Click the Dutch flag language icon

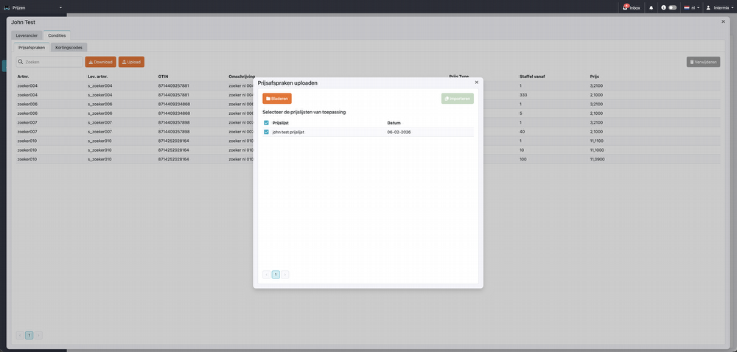(687, 7)
